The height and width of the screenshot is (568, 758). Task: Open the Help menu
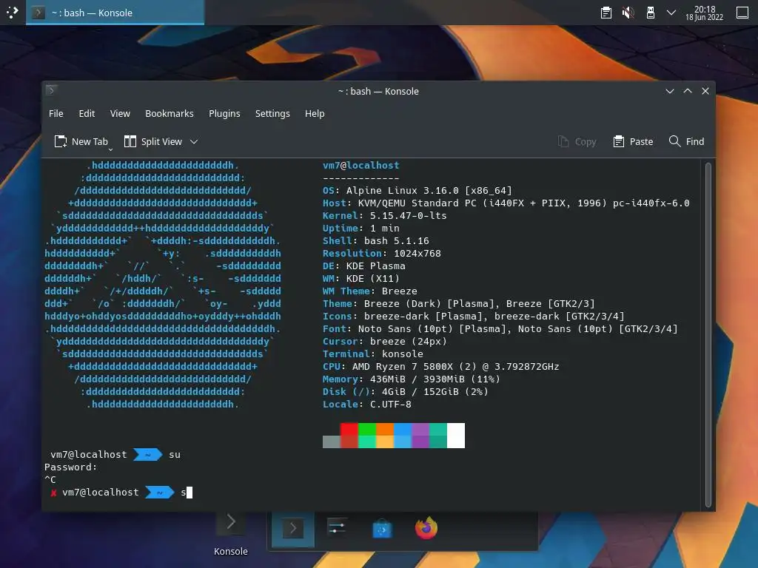pos(315,113)
